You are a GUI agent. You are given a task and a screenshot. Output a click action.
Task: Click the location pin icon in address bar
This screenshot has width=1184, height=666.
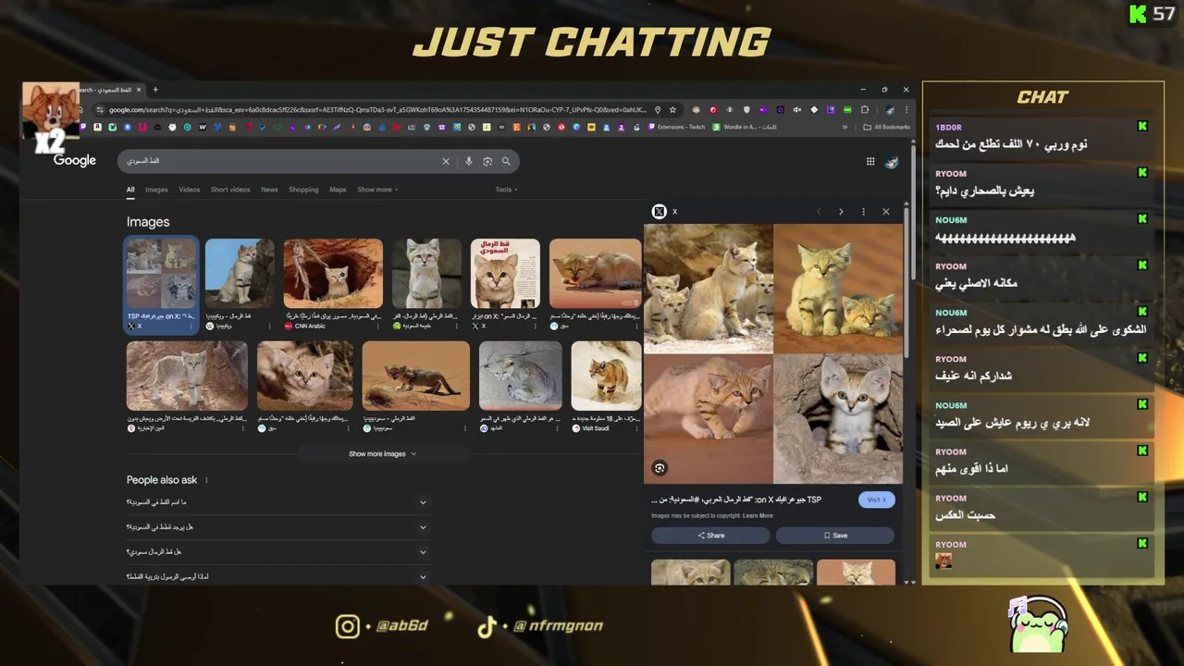[x=657, y=109]
